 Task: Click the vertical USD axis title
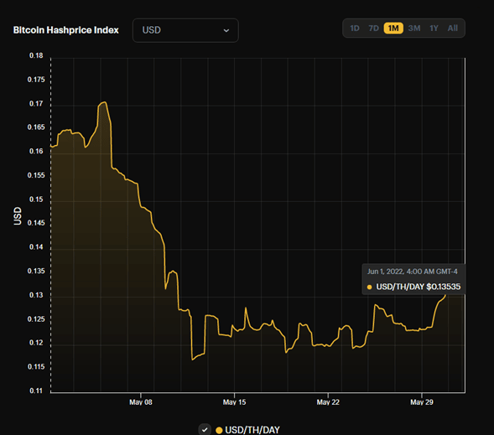tap(18, 216)
